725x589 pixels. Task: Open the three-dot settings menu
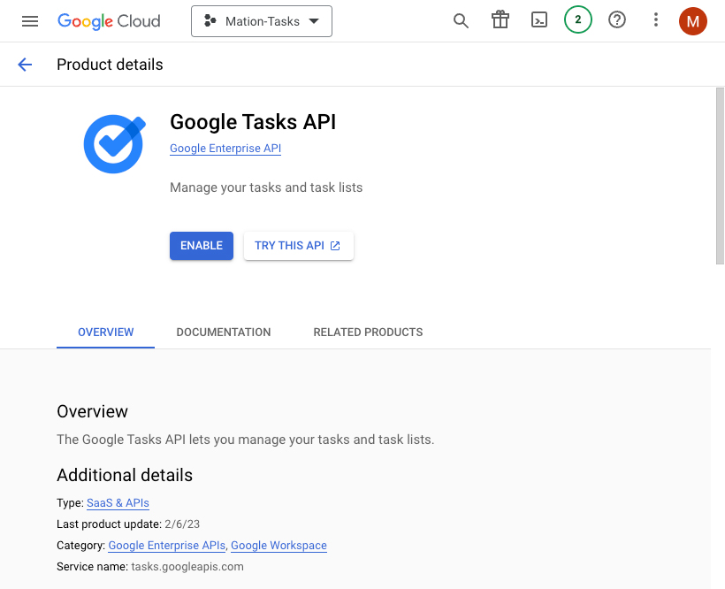coord(656,19)
